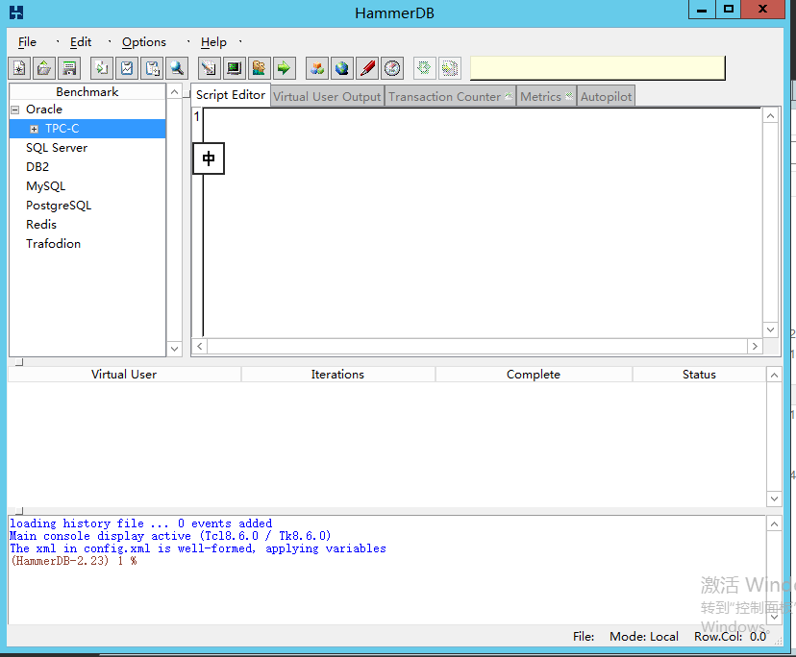Click the yellow status entry field
Viewport: 796px width, 657px height.
coord(596,67)
